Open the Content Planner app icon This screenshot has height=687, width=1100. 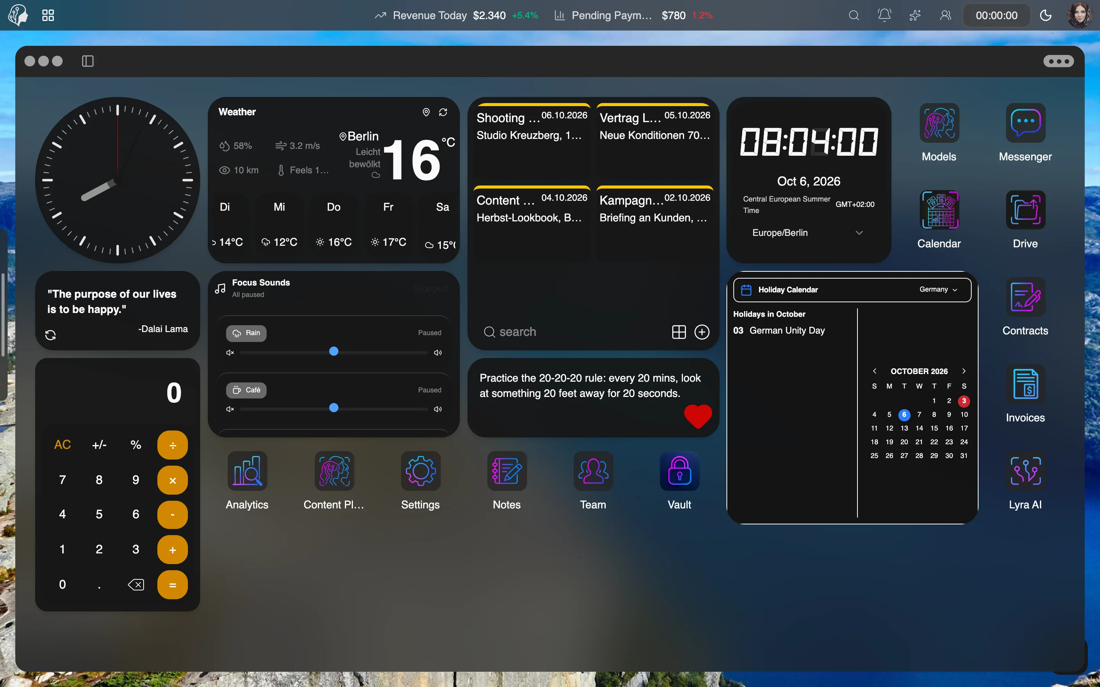pos(334,471)
